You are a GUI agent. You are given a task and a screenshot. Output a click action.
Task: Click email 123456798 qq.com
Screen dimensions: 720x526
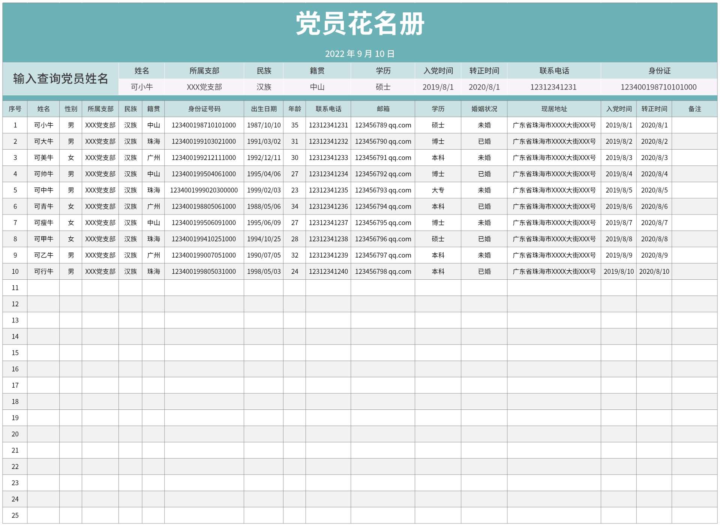[383, 271]
